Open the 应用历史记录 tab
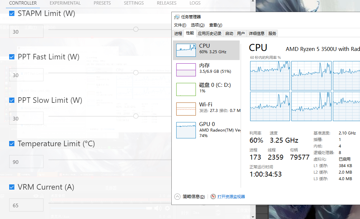The height and width of the screenshot is (219, 360). tap(210, 33)
